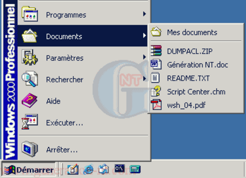Screen dimensions: 246x178
Task: Click the Documents menu entry
Action: 83,36
